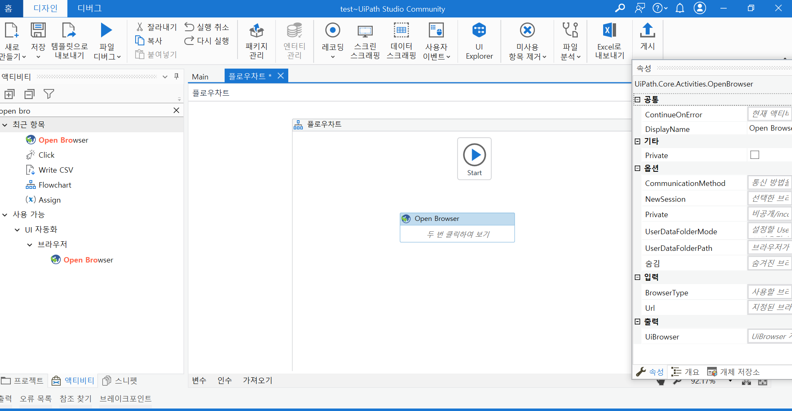792x411 pixels.
Task: Clear the 'open bro' search box
Action: 176,110
